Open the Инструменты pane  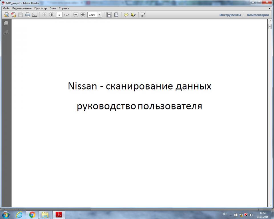230,15
